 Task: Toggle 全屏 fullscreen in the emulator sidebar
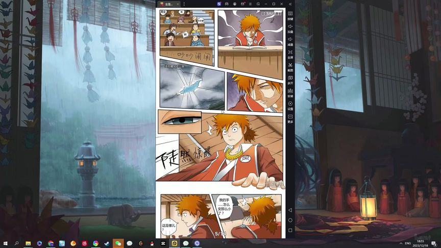(290, 54)
